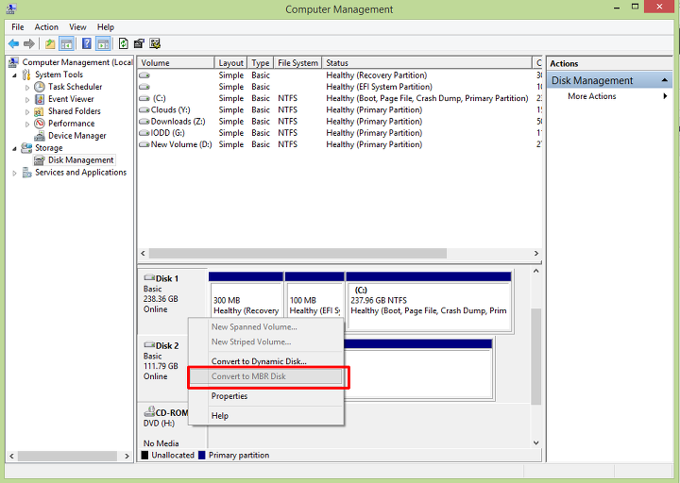
Task: Click disk view vertical scrollbar down arrow
Action: pyautogui.click(x=536, y=442)
